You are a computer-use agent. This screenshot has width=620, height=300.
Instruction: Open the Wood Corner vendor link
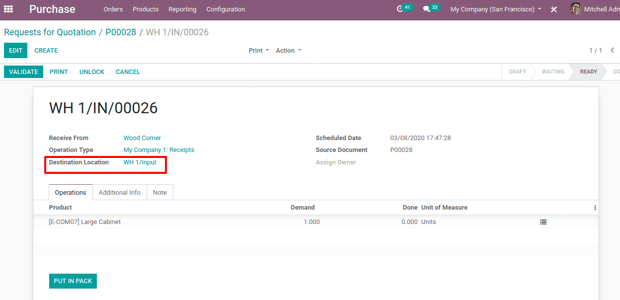pos(142,138)
